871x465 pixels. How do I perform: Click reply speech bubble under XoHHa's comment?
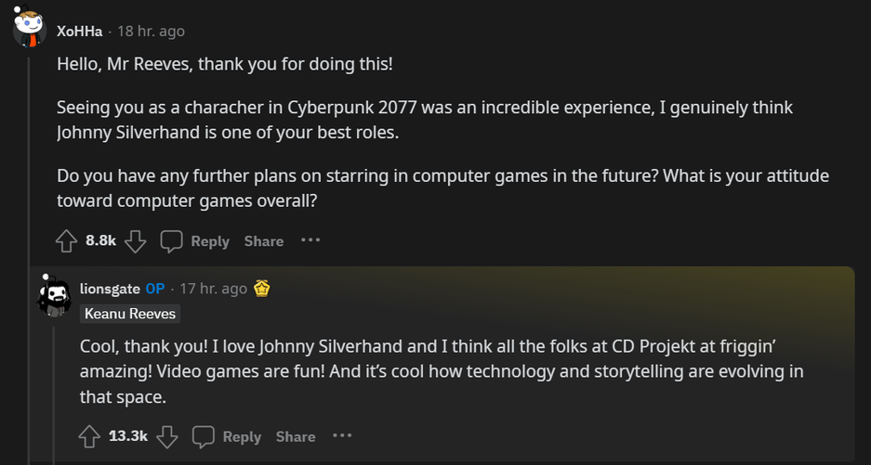pyautogui.click(x=172, y=241)
